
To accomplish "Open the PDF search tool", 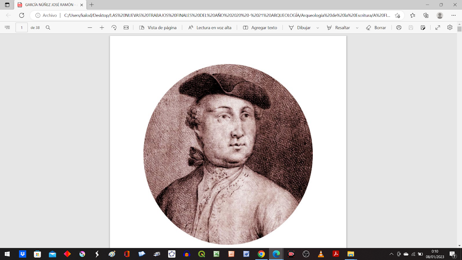I will (48, 27).
